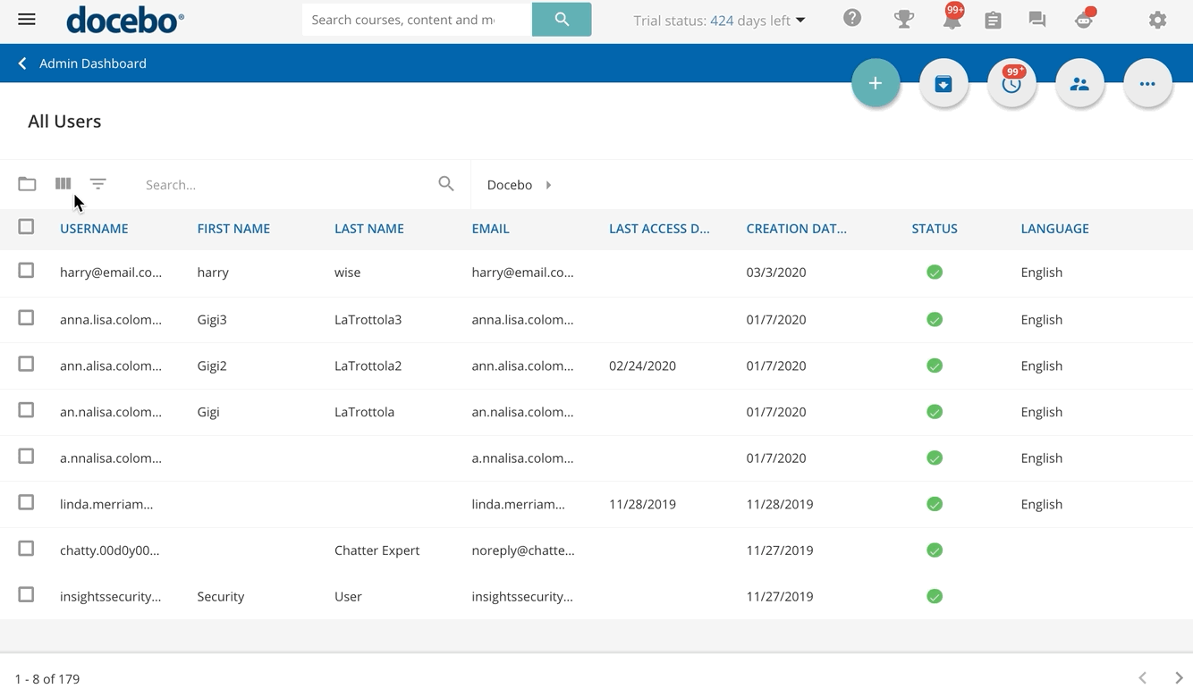Screen dimensions: 1193x697
Task: Open the settings gear icon
Action: click(1158, 20)
